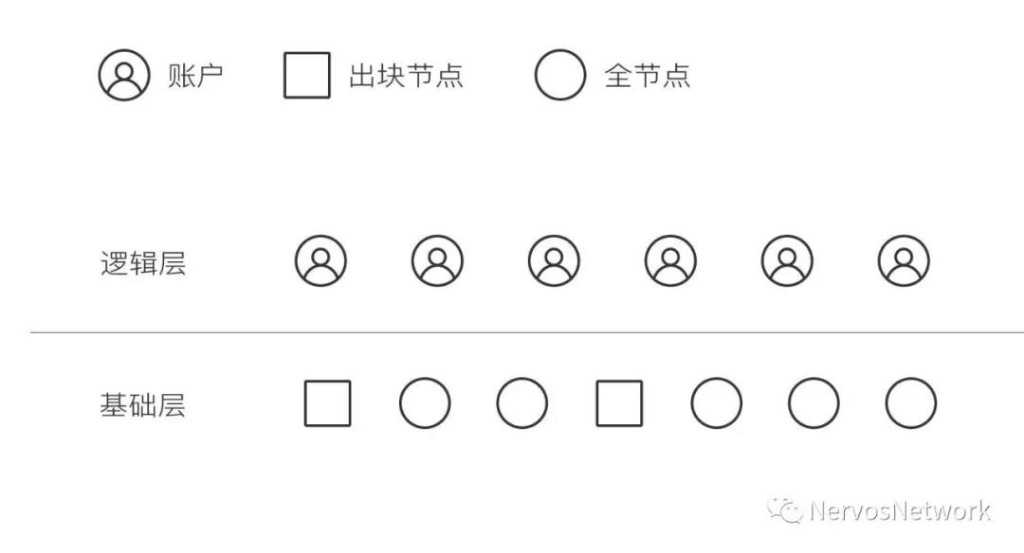Select the first circle node in 基础层 row
Viewport: 1024px width, 553px height.
tap(425, 403)
